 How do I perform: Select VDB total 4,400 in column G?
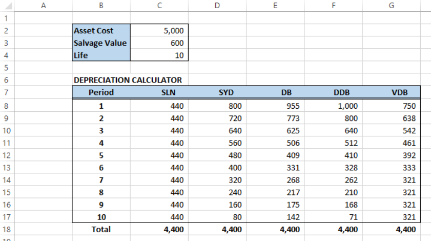(x=392, y=229)
